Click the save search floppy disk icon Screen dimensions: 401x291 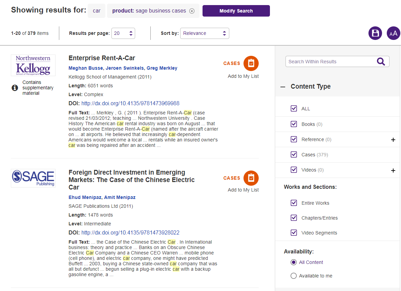tap(375, 33)
